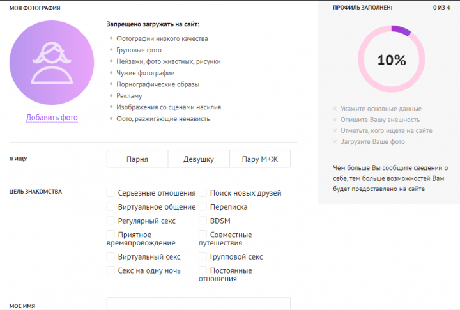Select the Пару М+Ж option
460x310 pixels.
pyautogui.click(x=259, y=159)
